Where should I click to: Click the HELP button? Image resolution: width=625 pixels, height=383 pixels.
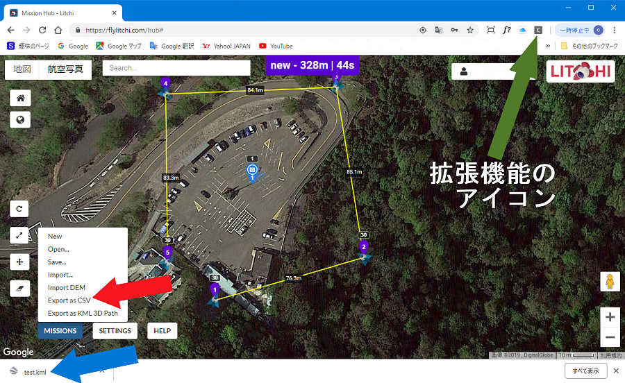(162, 331)
